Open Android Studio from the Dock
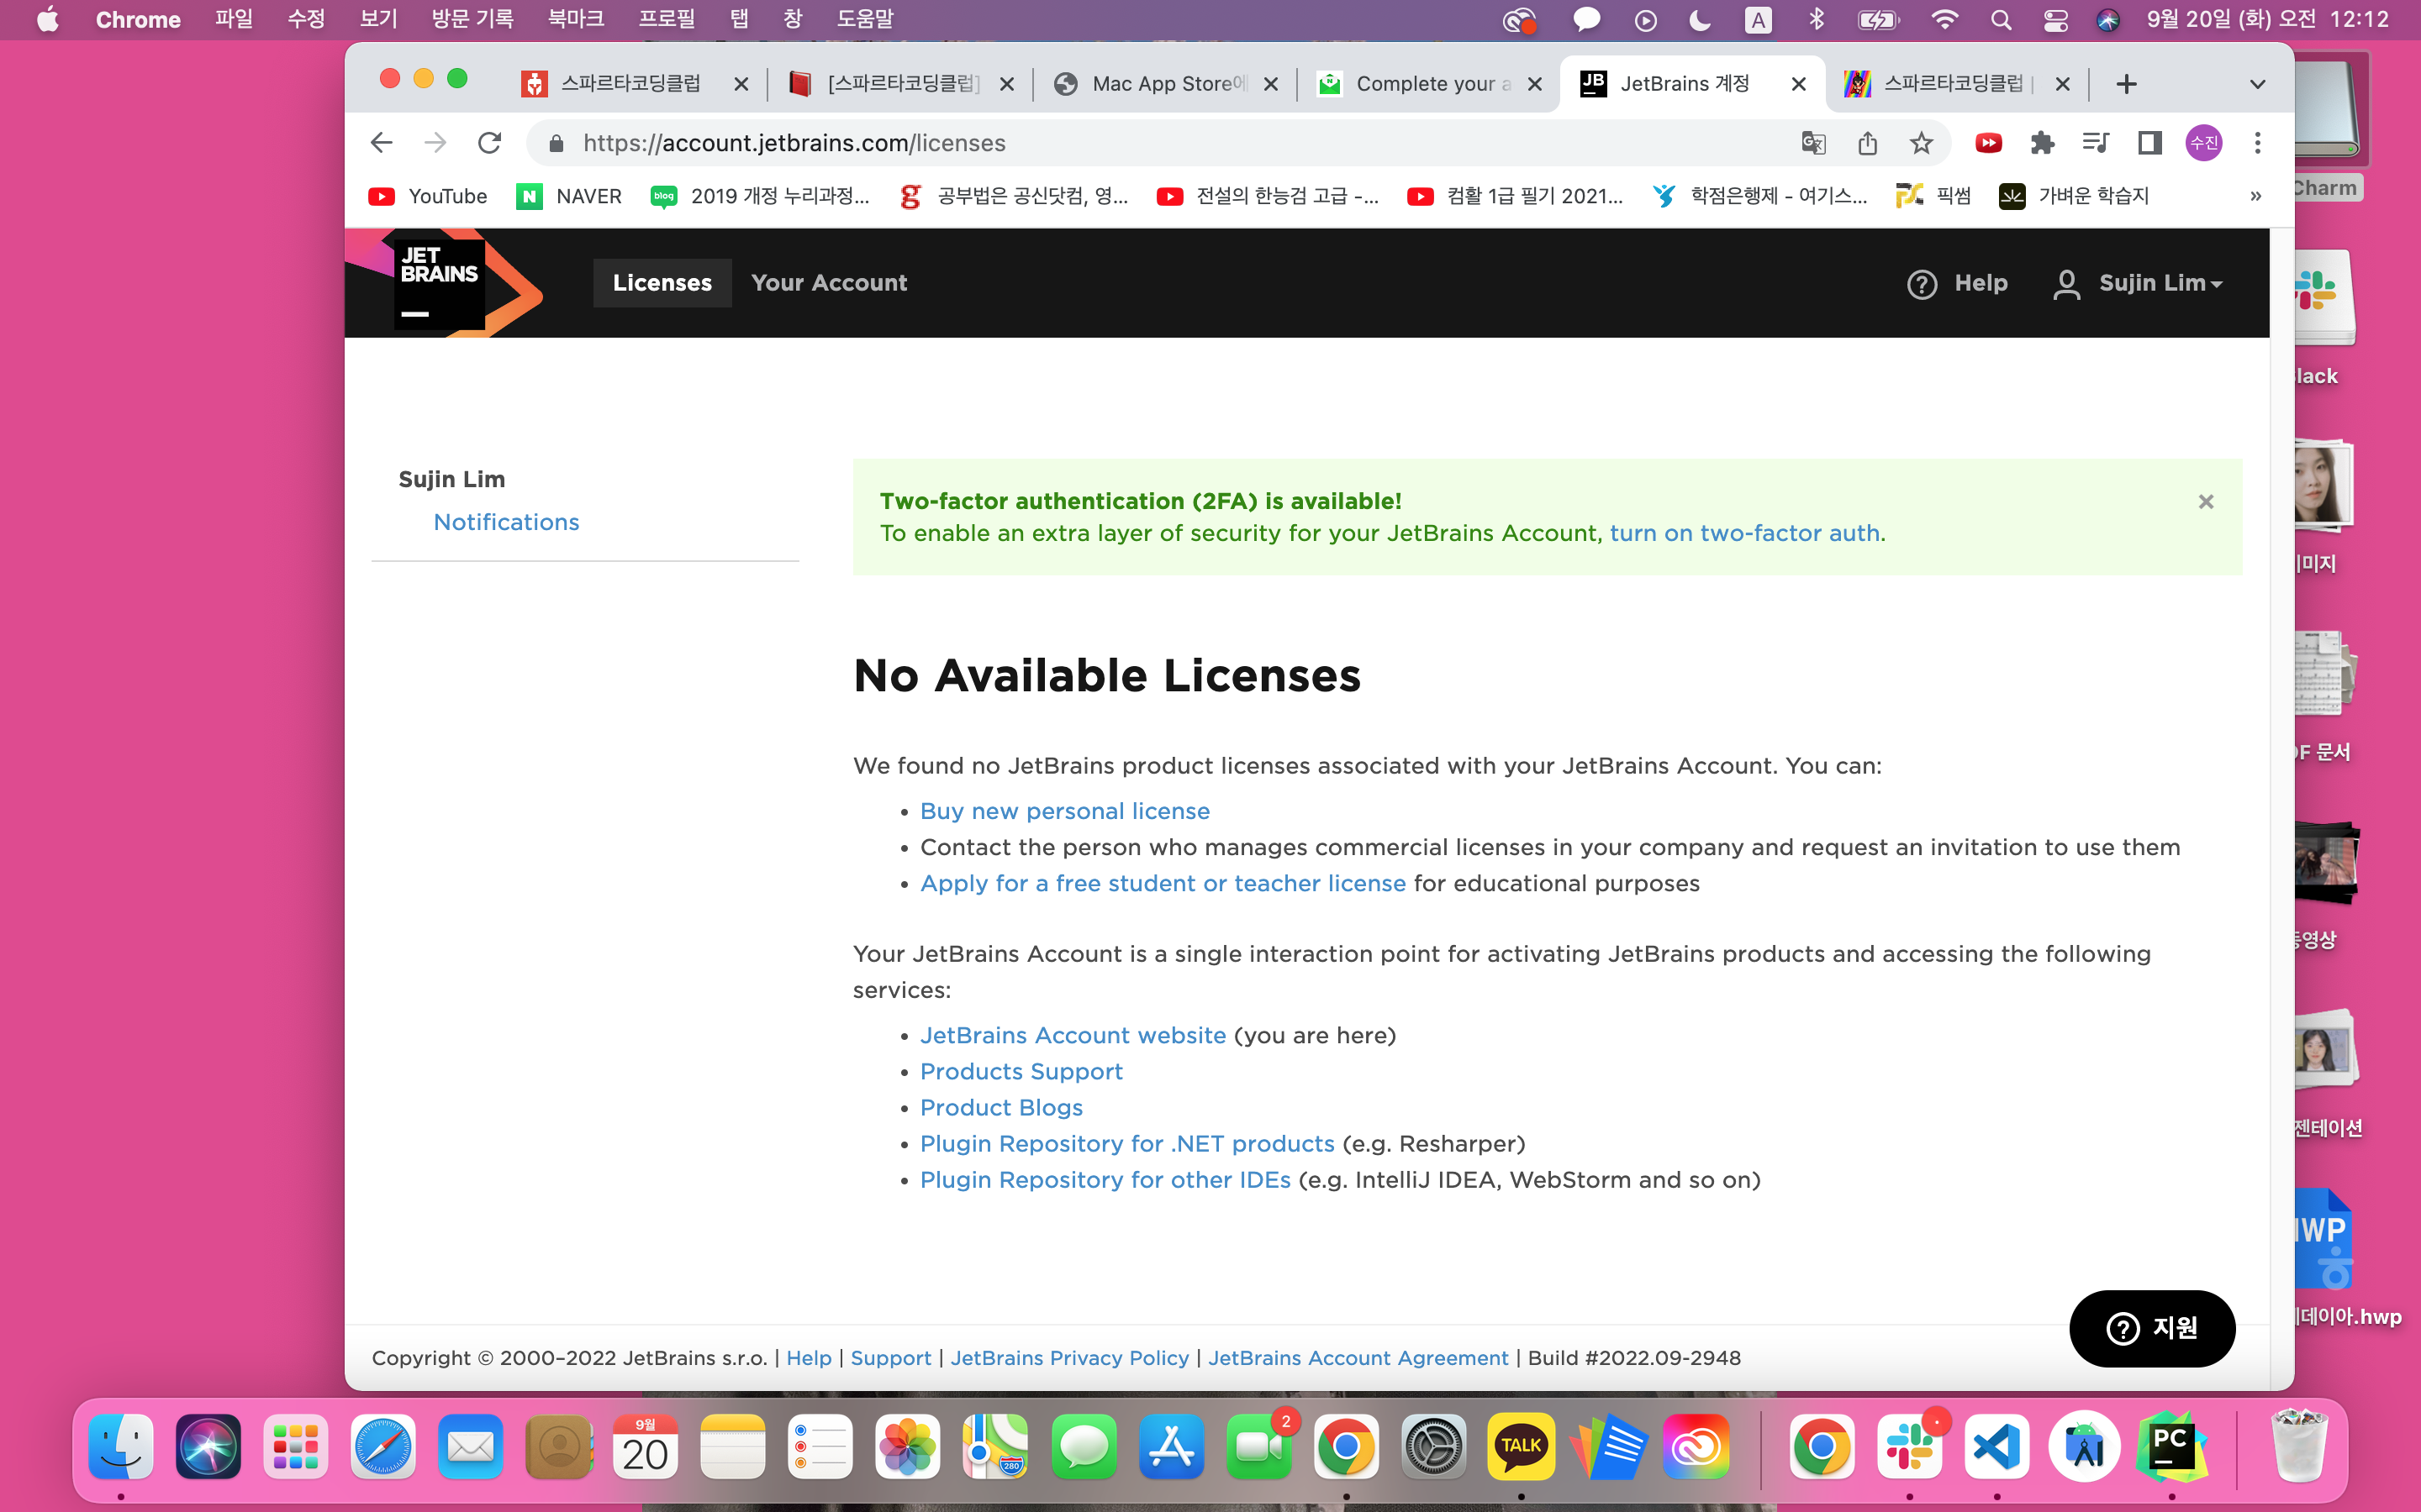 (x=2085, y=1447)
